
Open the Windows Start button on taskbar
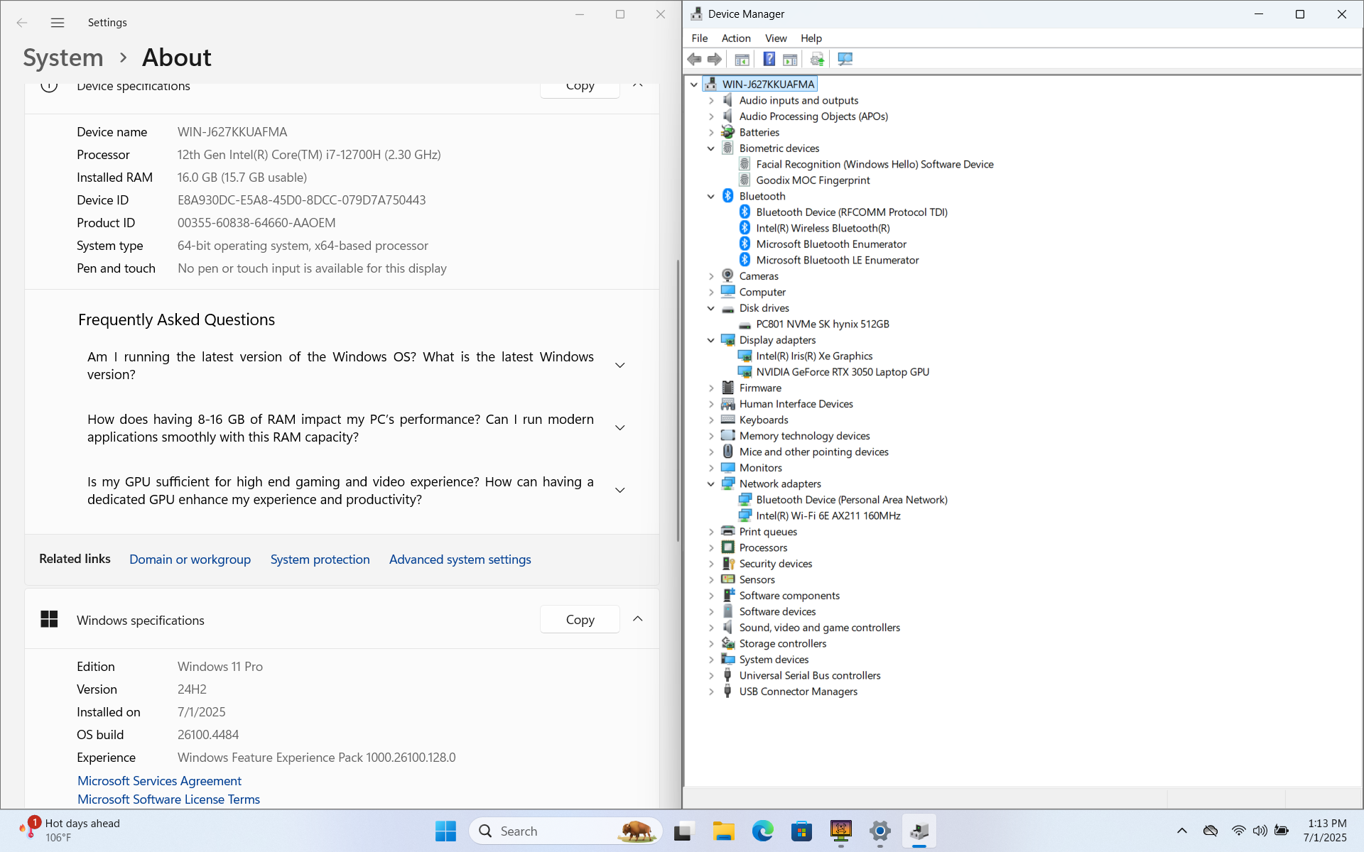click(445, 831)
